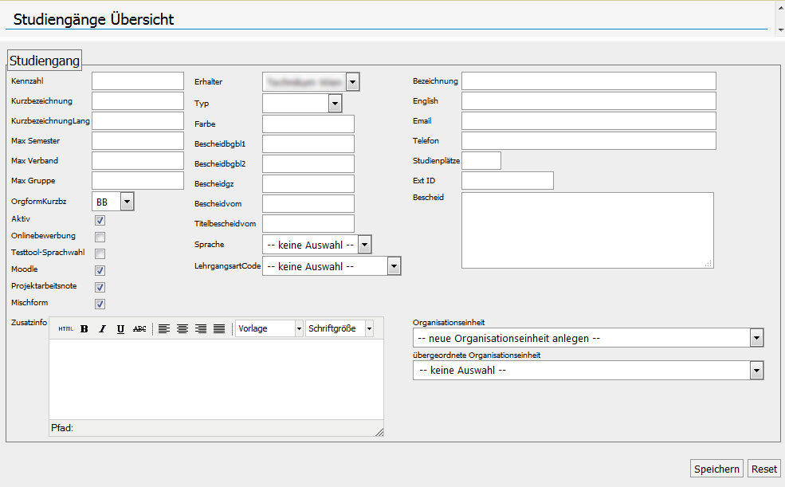The image size is (785, 487).
Task: Align editor text to the left
Action: (164, 328)
